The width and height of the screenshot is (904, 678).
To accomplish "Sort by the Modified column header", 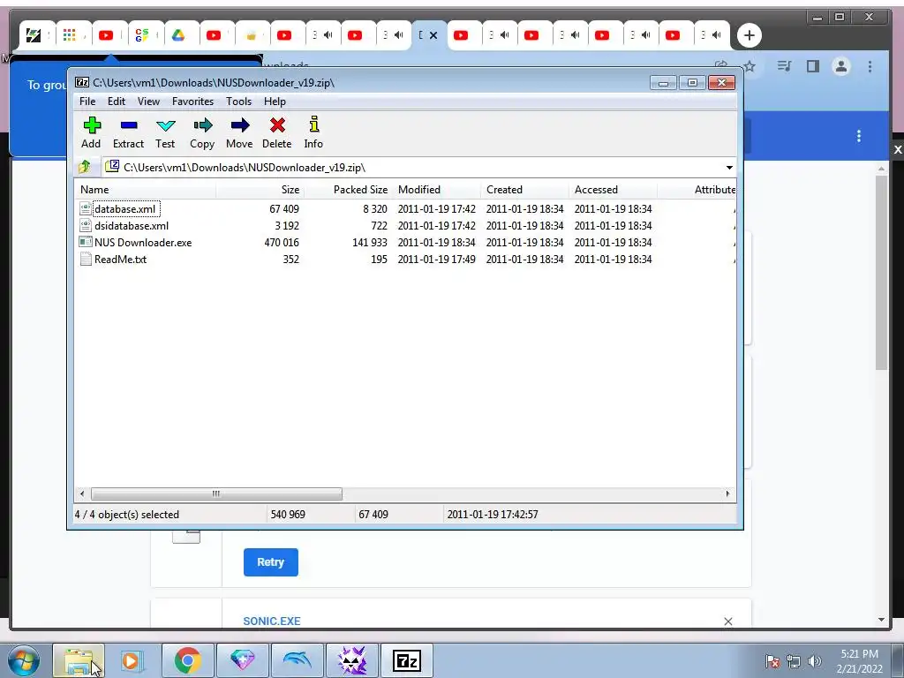I will tap(436, 190).
